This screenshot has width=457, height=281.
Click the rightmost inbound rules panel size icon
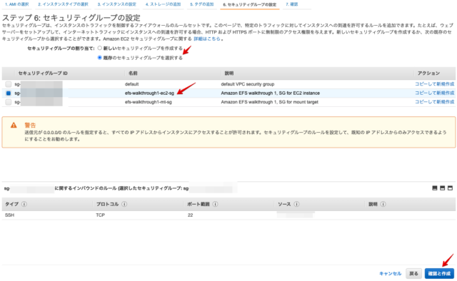pyautogui.click(x=451, y=188)
